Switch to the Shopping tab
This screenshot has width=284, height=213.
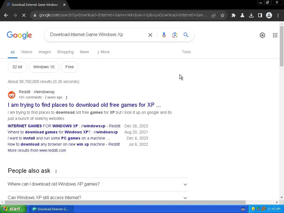coord(65,52)
